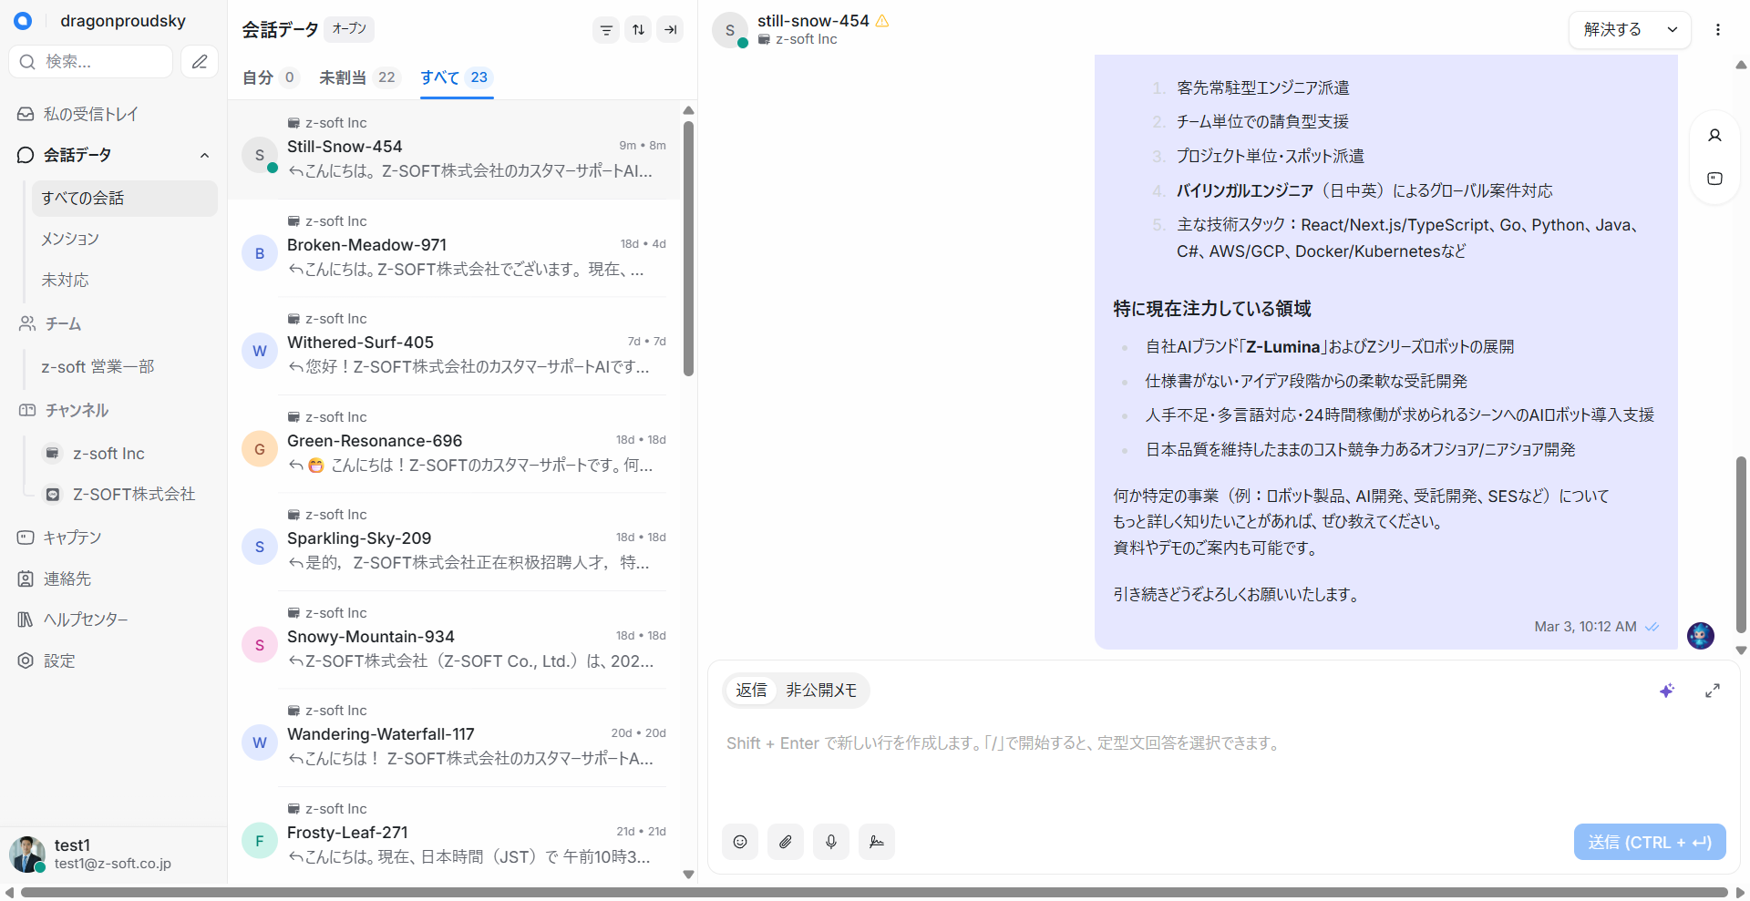Toggle the composer fullscreen expand icon

point(1713,691)
